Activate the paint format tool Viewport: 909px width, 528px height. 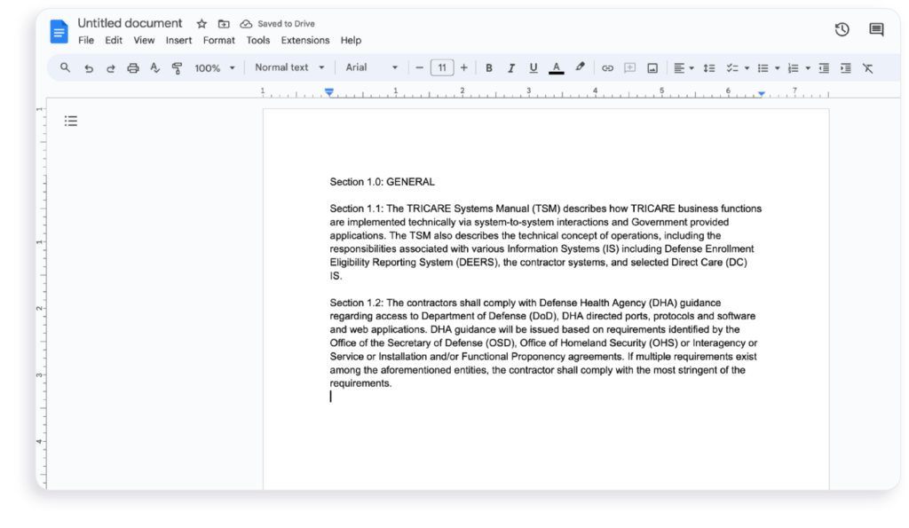click(177, 68)
